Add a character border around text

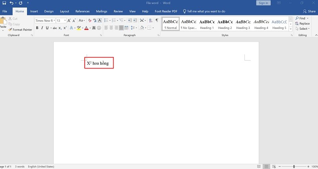[x=100, y=21]
